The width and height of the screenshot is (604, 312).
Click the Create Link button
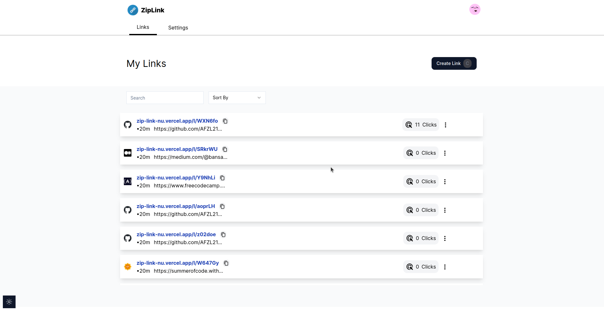(x=454, y=63)
